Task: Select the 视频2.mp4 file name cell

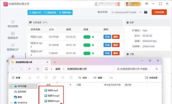Action: click(x=36, y=37)
